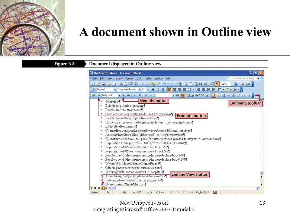290x217 pixels.
Task: Click the Print icon on the Standard toolbar
Action: tap(120, 84)
